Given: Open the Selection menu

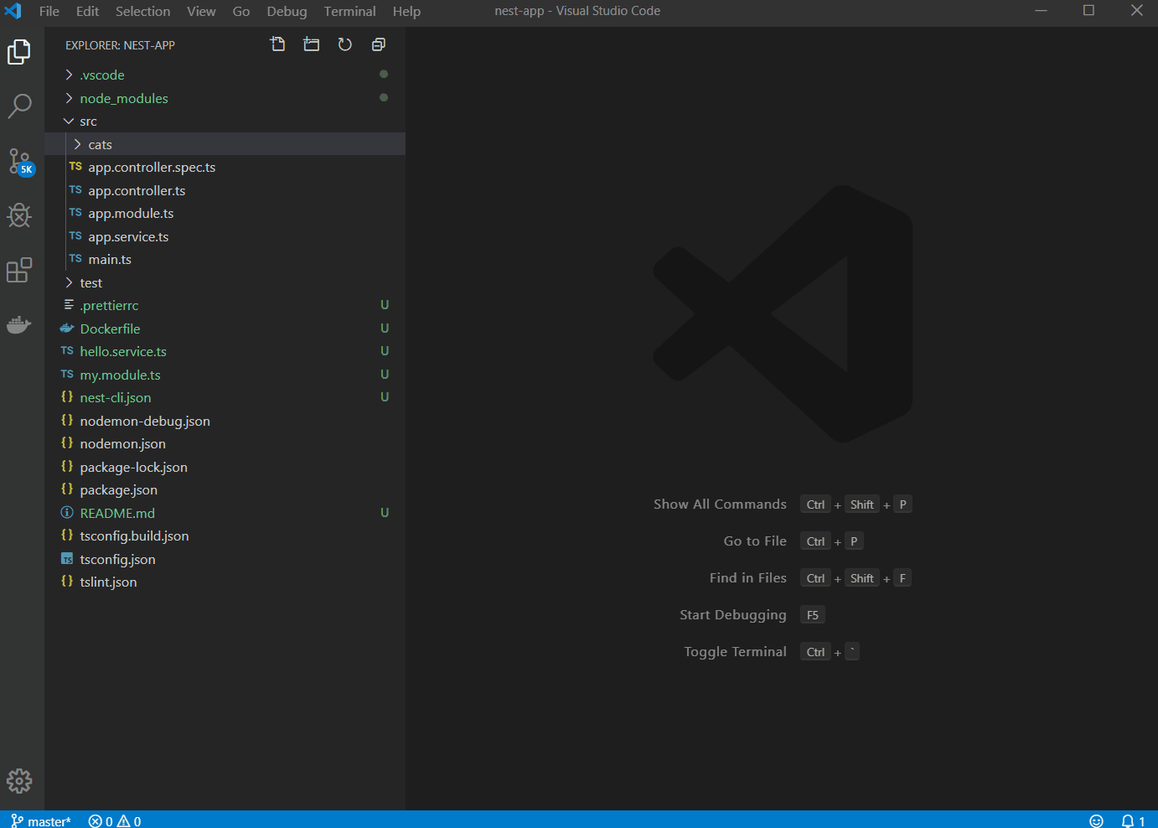Looking at the screenshot, I should (142, 11).
